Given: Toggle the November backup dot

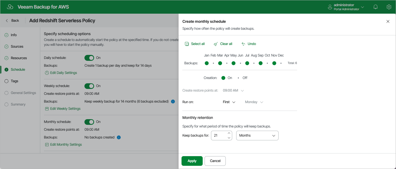Looking at the screenshot, I should tap(274, 63).
